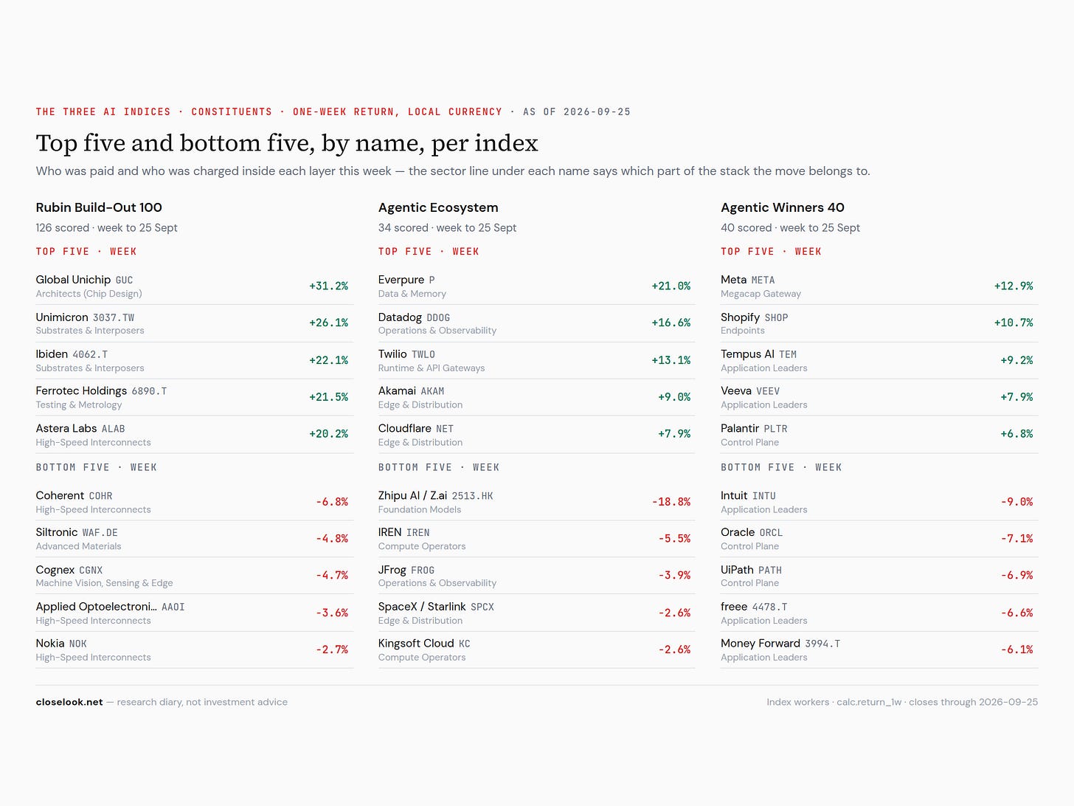The height and width of the screenshot is (806, 1074).
Task: Click the company name "Datadog"
Action: pos(400,317)
